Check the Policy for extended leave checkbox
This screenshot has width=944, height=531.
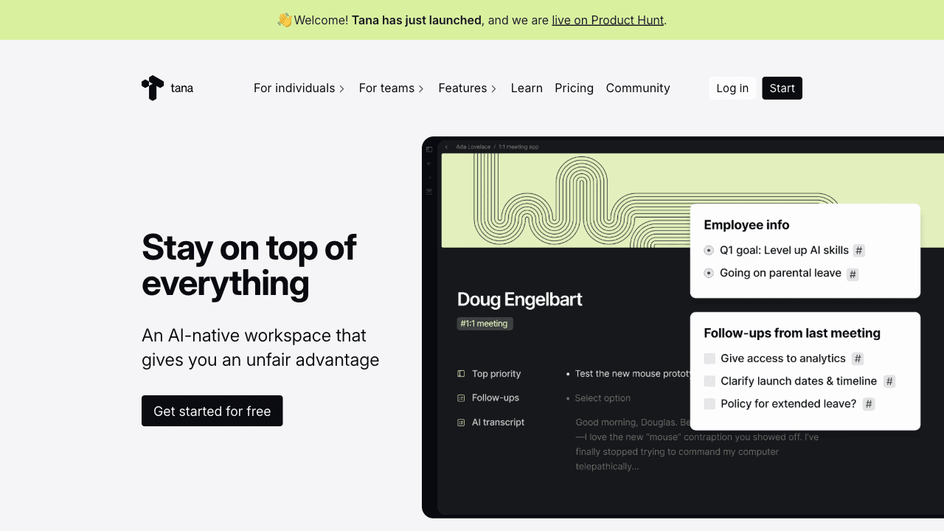tap(709, 404)
